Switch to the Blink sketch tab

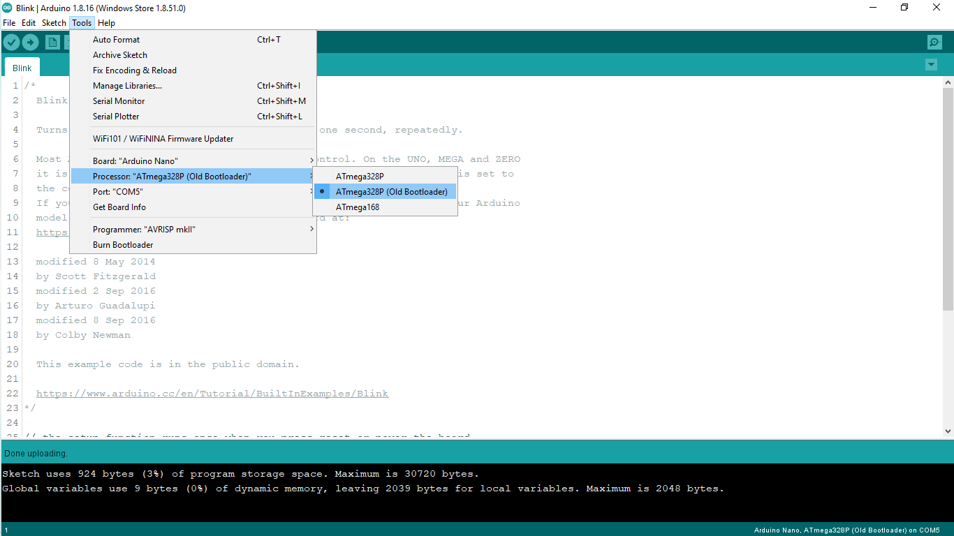(x=22, y=67)
